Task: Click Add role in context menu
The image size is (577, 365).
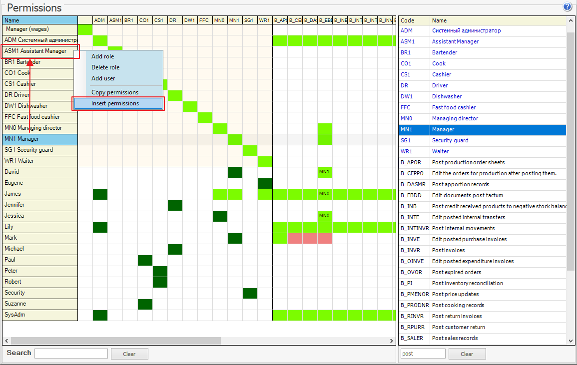Action: point(102,56)
